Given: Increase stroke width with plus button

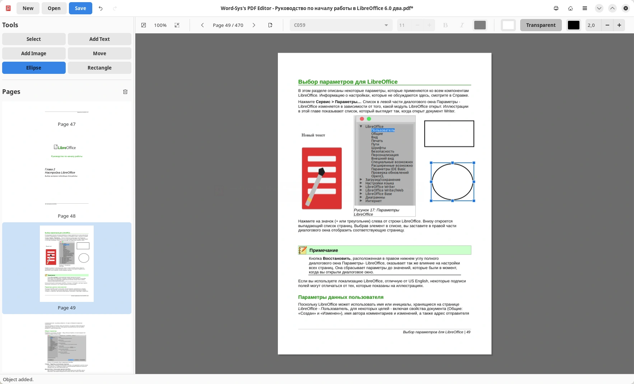Looking at the screenshot, I should 619,25.
